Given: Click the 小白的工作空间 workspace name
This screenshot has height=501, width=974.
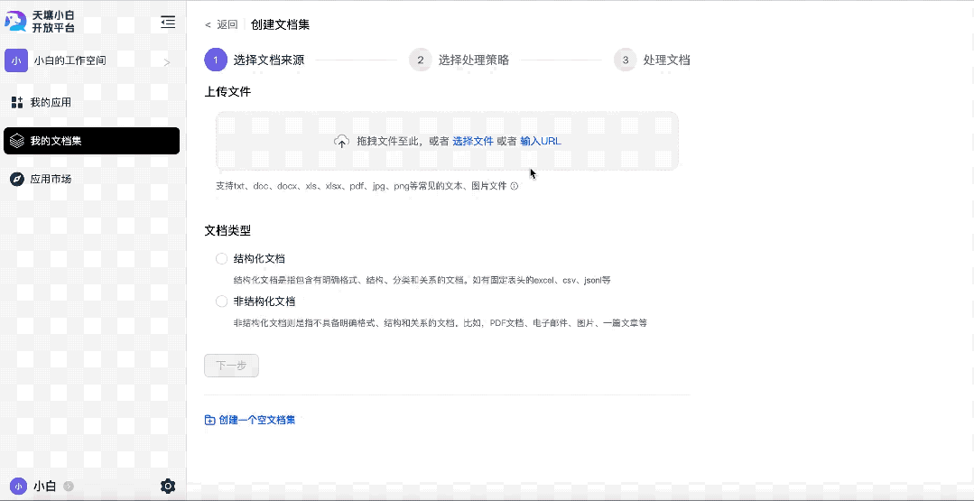Looking at the screenshot, I should [x=70, y=60].
